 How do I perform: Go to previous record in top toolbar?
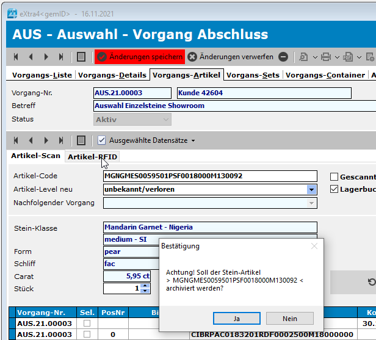point(31,57)
